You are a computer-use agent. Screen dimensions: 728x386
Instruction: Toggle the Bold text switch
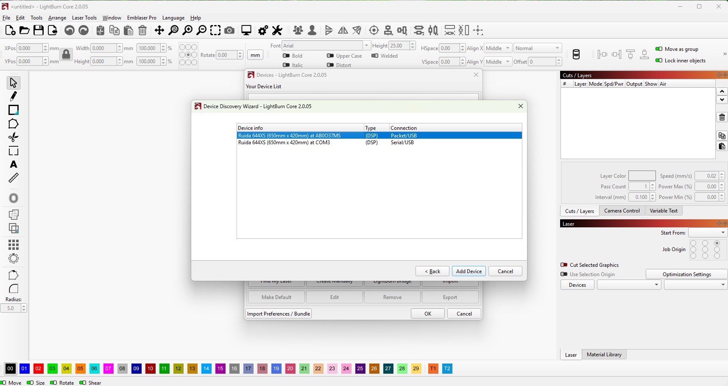[x=286, y=56]
